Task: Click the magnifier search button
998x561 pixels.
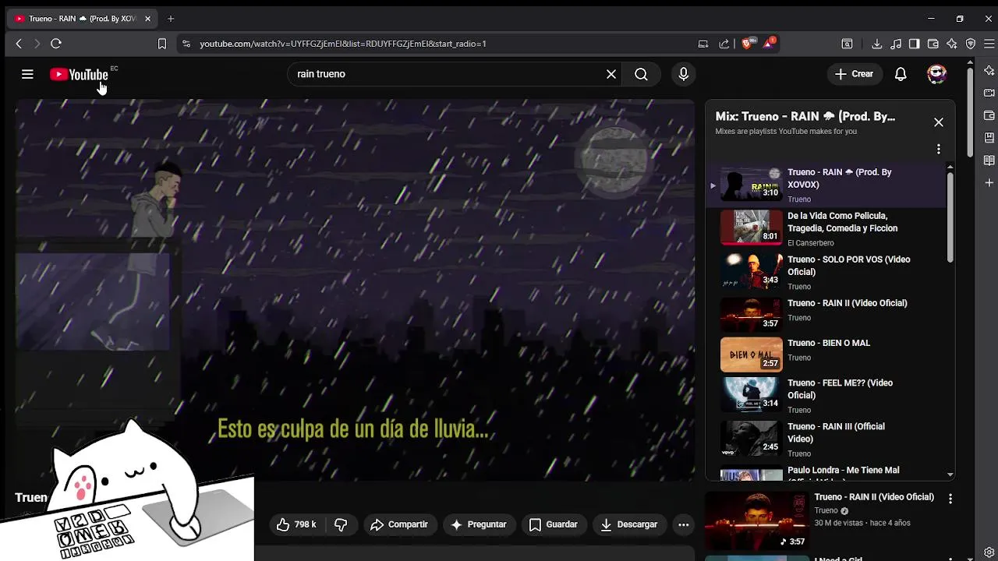Action: click(x=641, y=74)
